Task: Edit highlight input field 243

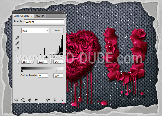Action: [58, 62]
